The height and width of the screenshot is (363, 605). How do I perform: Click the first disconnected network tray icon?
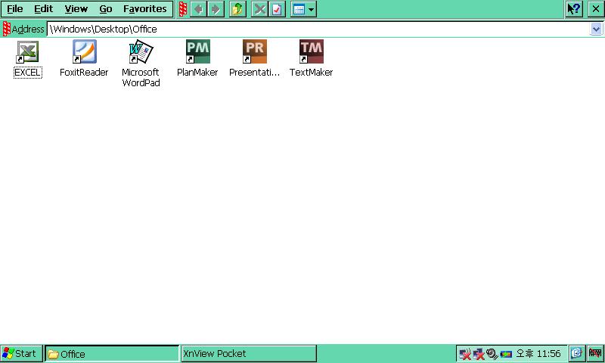(x=465, y=353)
